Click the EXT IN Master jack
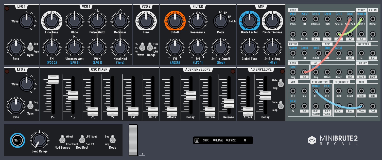The width and height of the screenshot is (382, 160). [373, 19]
